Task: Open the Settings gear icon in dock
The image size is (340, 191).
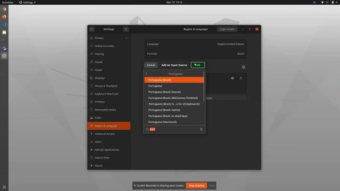Action: click(x=4, y=56)
